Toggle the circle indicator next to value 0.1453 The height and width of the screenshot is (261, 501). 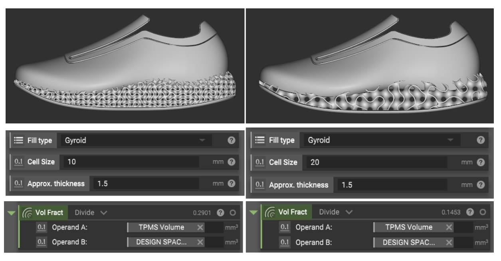(x=483, y=212)
